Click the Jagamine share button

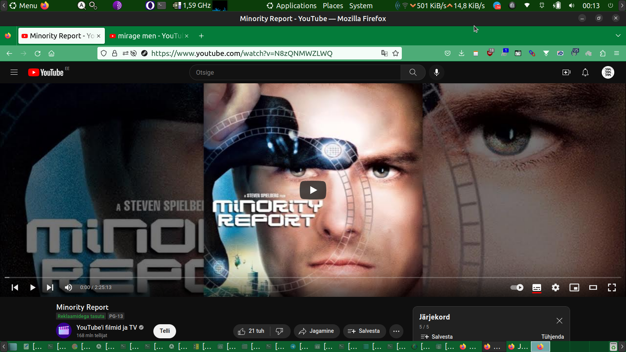pos(317,331)
